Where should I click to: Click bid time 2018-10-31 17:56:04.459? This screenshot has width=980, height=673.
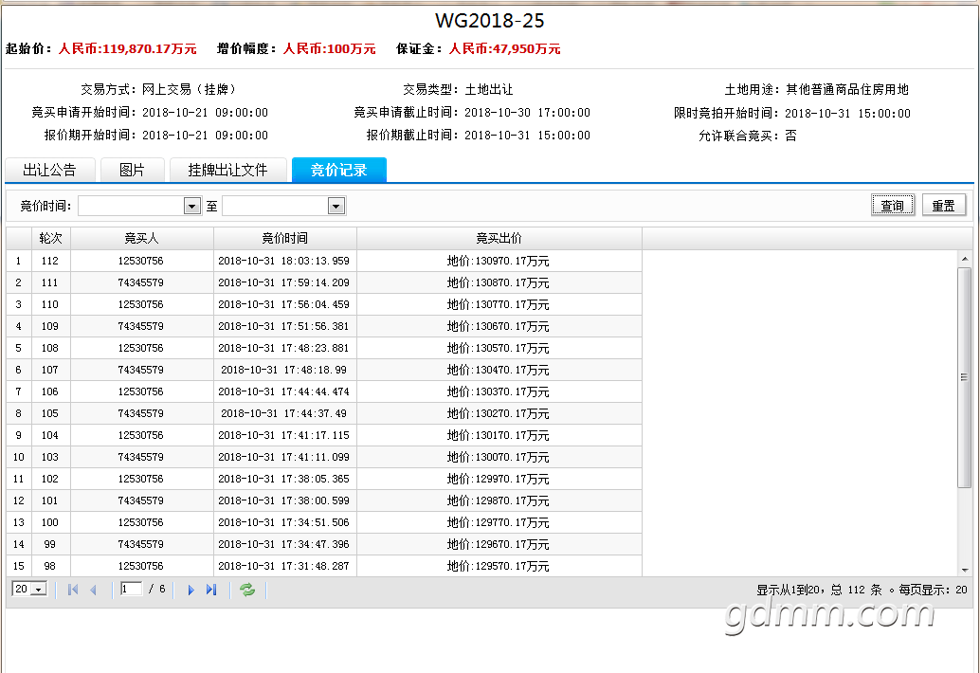(283, 304)
